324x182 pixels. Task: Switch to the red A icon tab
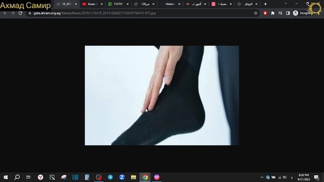(x=221, y=4)
